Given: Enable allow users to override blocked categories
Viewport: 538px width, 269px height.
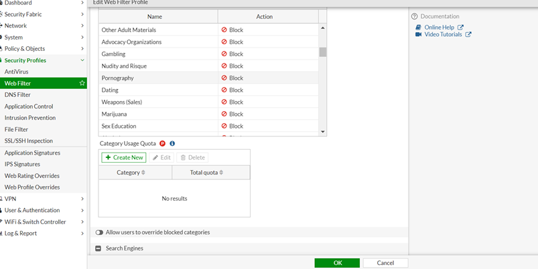Looking at the screenshot, I should click(99, 233).
